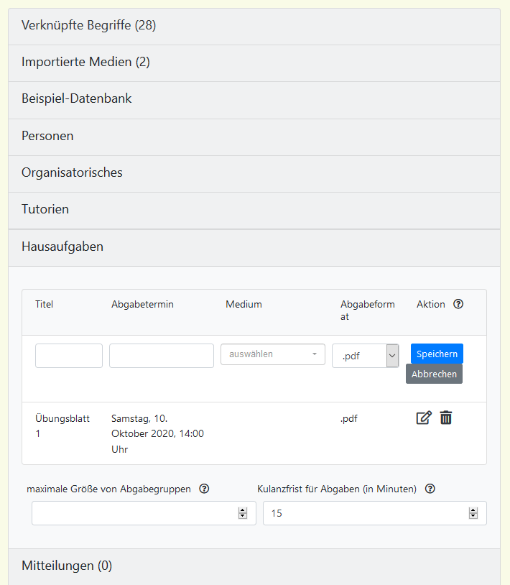Open help for maximale Größe von Abgabegruppen
Viewport: 510px width, 585px height.
click(204, 489)
